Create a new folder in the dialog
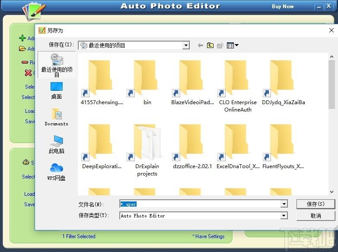The height and width of the screenshot is (252, 338). [x=220, y=45]
